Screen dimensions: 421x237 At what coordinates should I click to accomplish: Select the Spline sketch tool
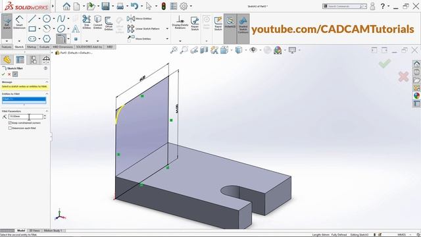(61, 18)
